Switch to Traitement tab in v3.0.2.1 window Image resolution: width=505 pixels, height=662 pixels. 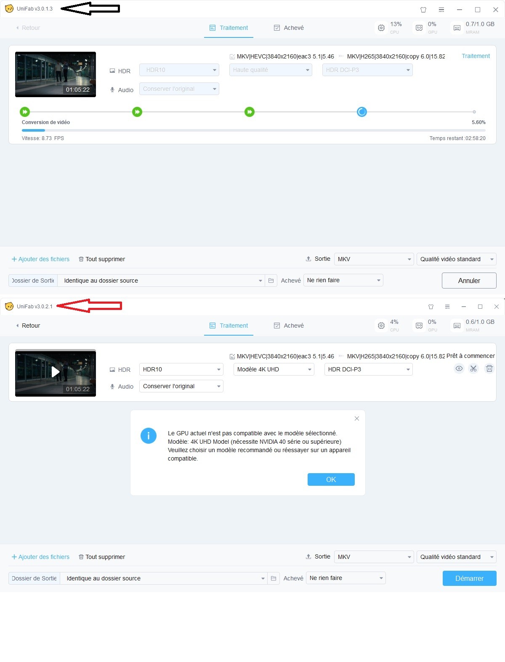[x=229, y=326]
